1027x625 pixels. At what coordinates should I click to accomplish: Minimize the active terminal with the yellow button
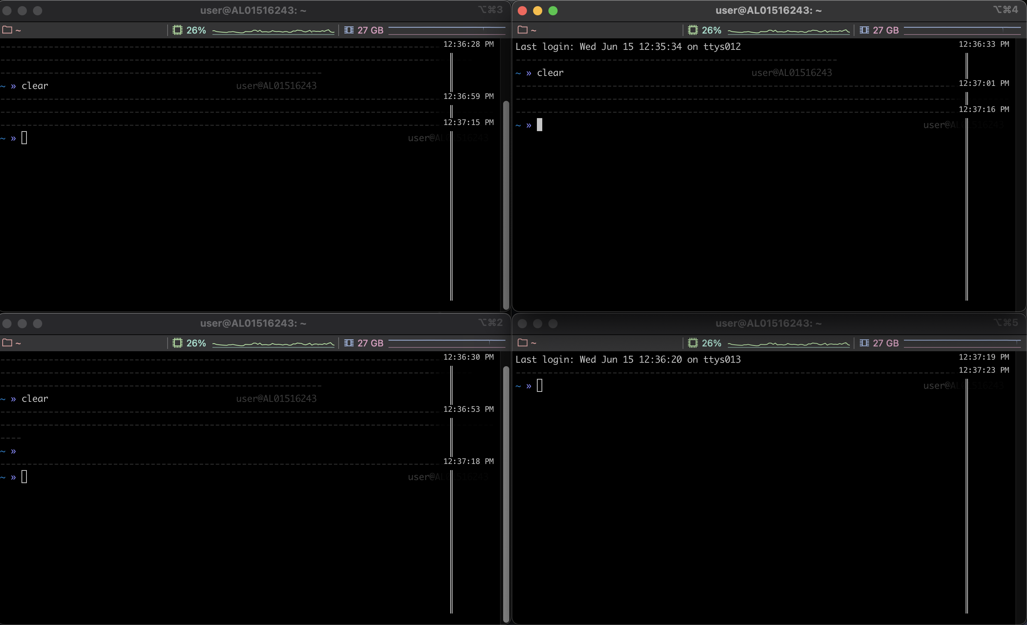coord(538,11)
